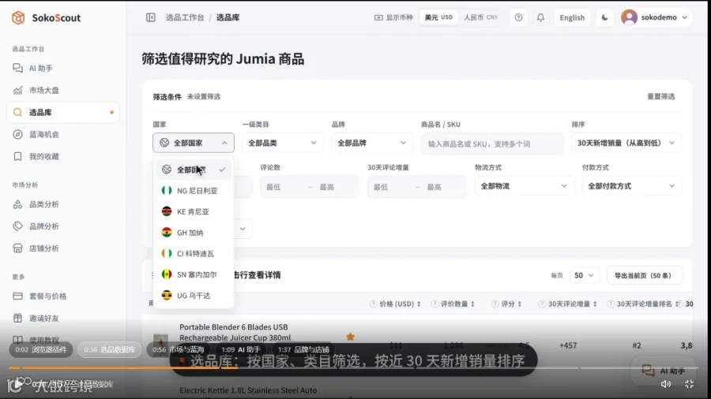Open the notifications bell
711x399 pixels.
pos(540,17)
